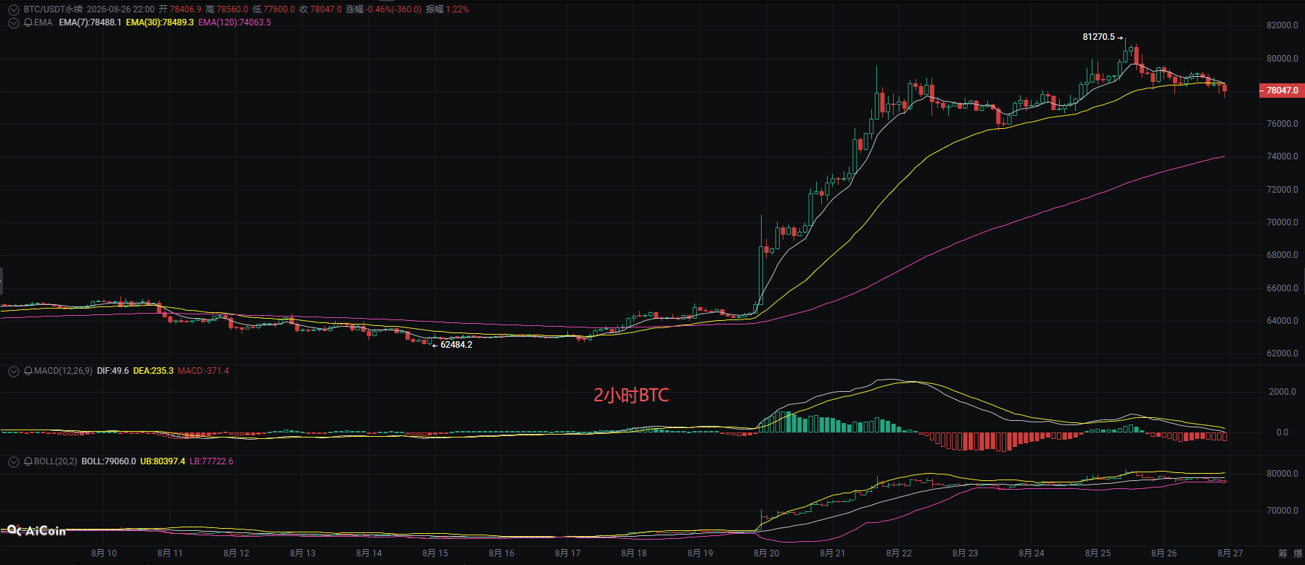1305x565 pixels.
Task: Collapse the MACD indicator panel chevron
Action: pos(13,371)
